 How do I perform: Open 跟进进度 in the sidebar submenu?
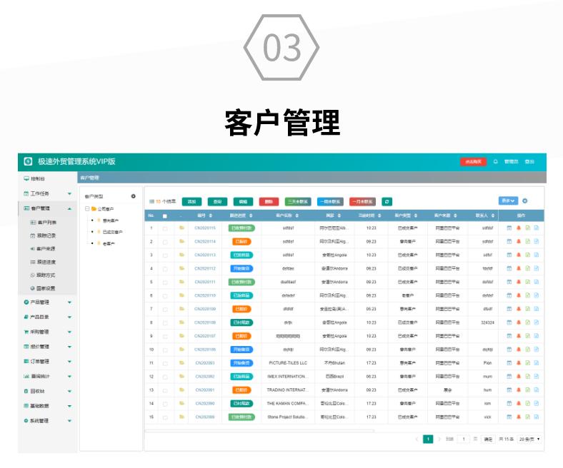pyautogui.click(x=46, y=262)
